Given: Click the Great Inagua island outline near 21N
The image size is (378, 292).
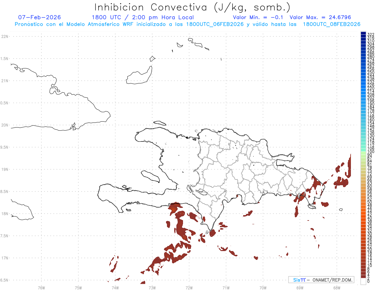Looking at the screenshot, I should 139,76.
